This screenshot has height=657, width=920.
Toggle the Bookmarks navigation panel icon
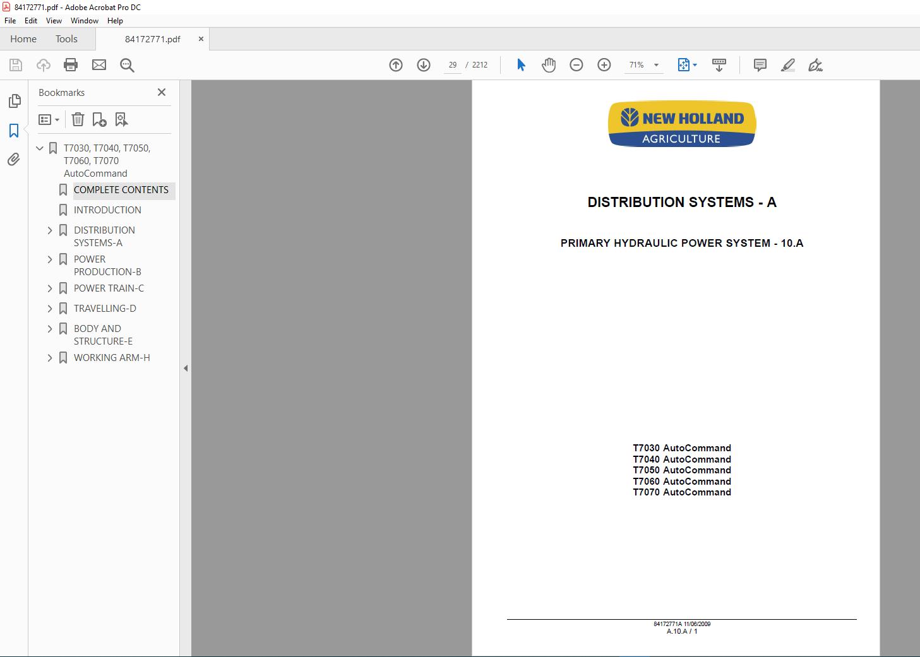14,131
